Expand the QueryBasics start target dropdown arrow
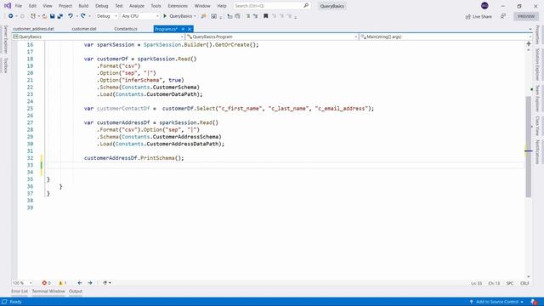This screenshot has width=544, height=306. (195, 16)
